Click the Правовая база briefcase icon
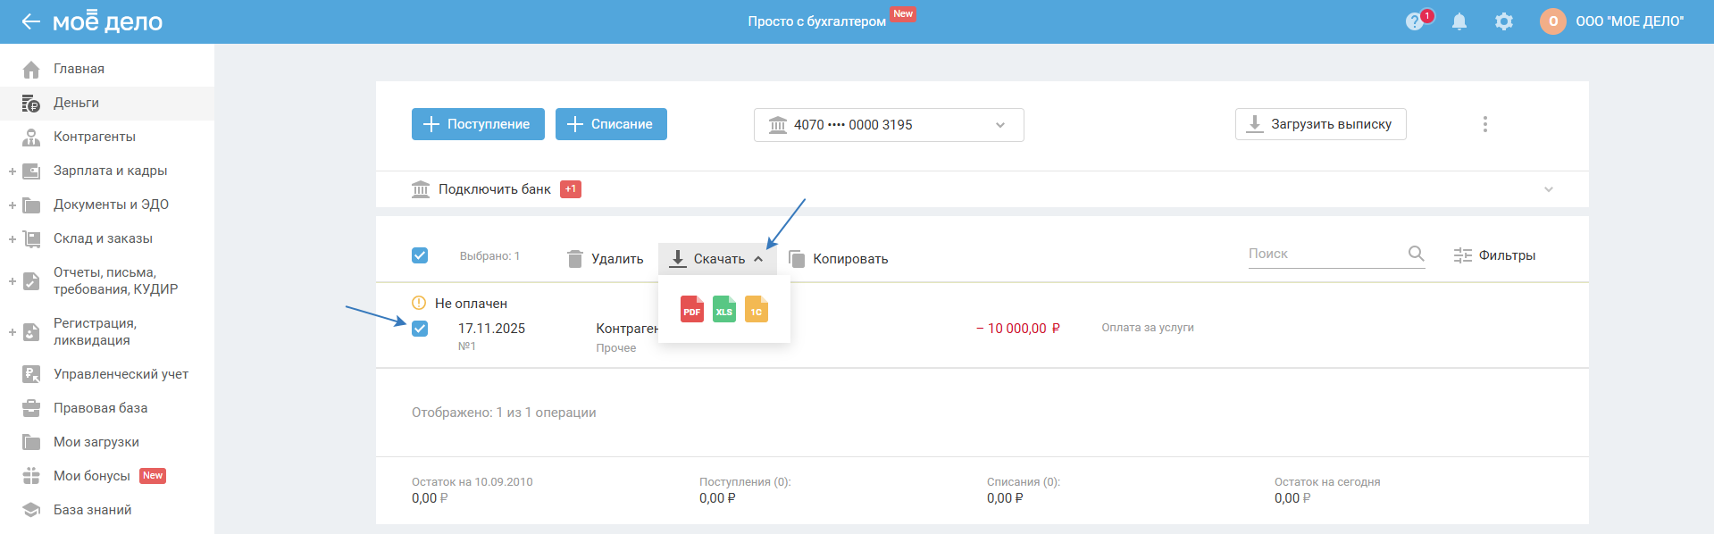The height and width of the screenshot is (534, 1714). coord(31,408)
